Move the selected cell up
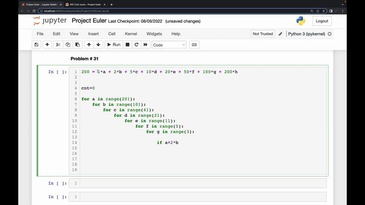Screen dimensions: 365x205 coord(89,44)
